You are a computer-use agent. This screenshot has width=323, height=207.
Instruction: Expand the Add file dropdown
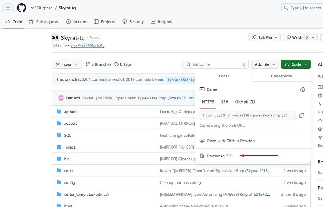click(x=265, y=64)
